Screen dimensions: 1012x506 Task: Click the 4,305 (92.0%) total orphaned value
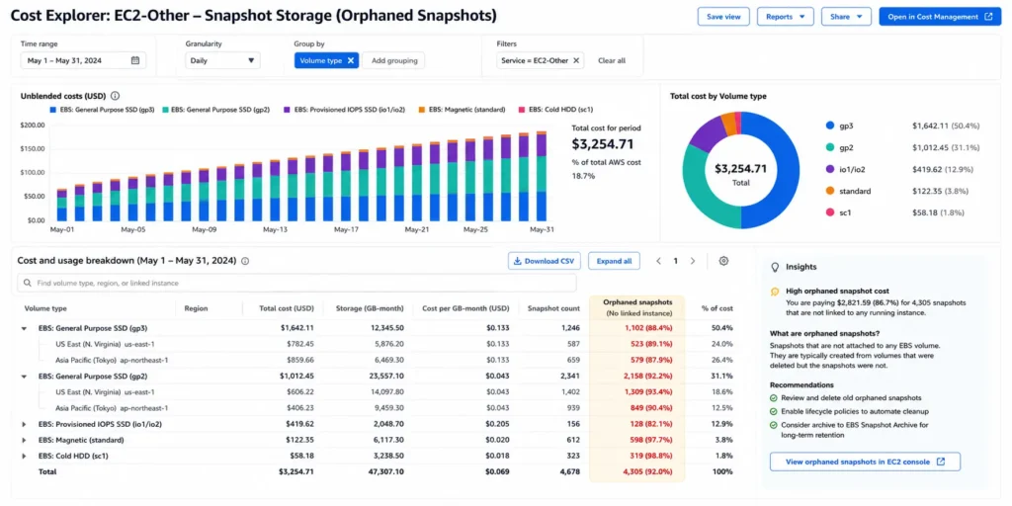[x=648, y=471]
